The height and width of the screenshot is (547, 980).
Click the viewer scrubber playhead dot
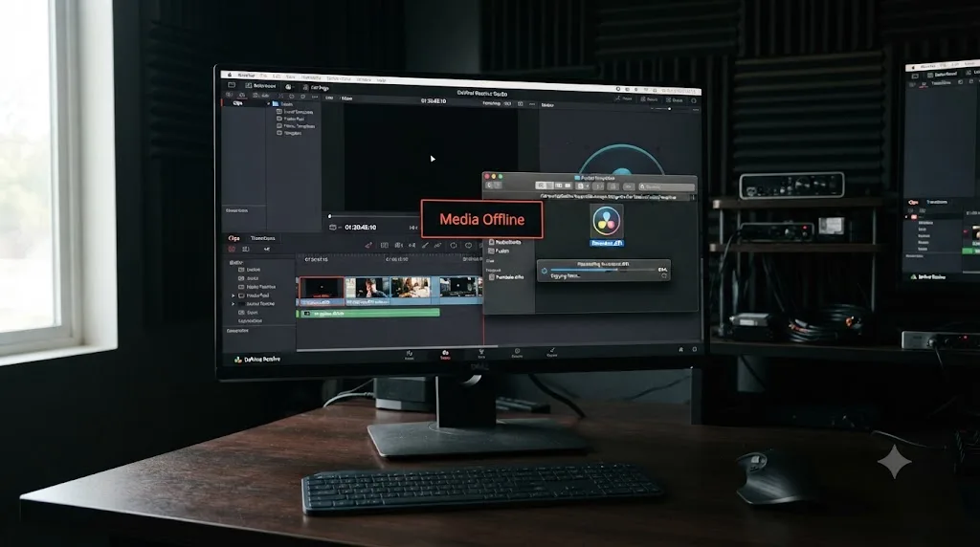[329, 216]
